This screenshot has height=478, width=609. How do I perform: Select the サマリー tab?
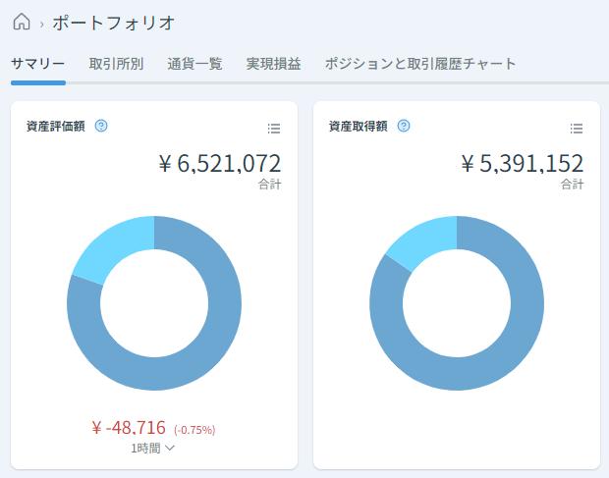pyautogui.click(x=38, y=64)
